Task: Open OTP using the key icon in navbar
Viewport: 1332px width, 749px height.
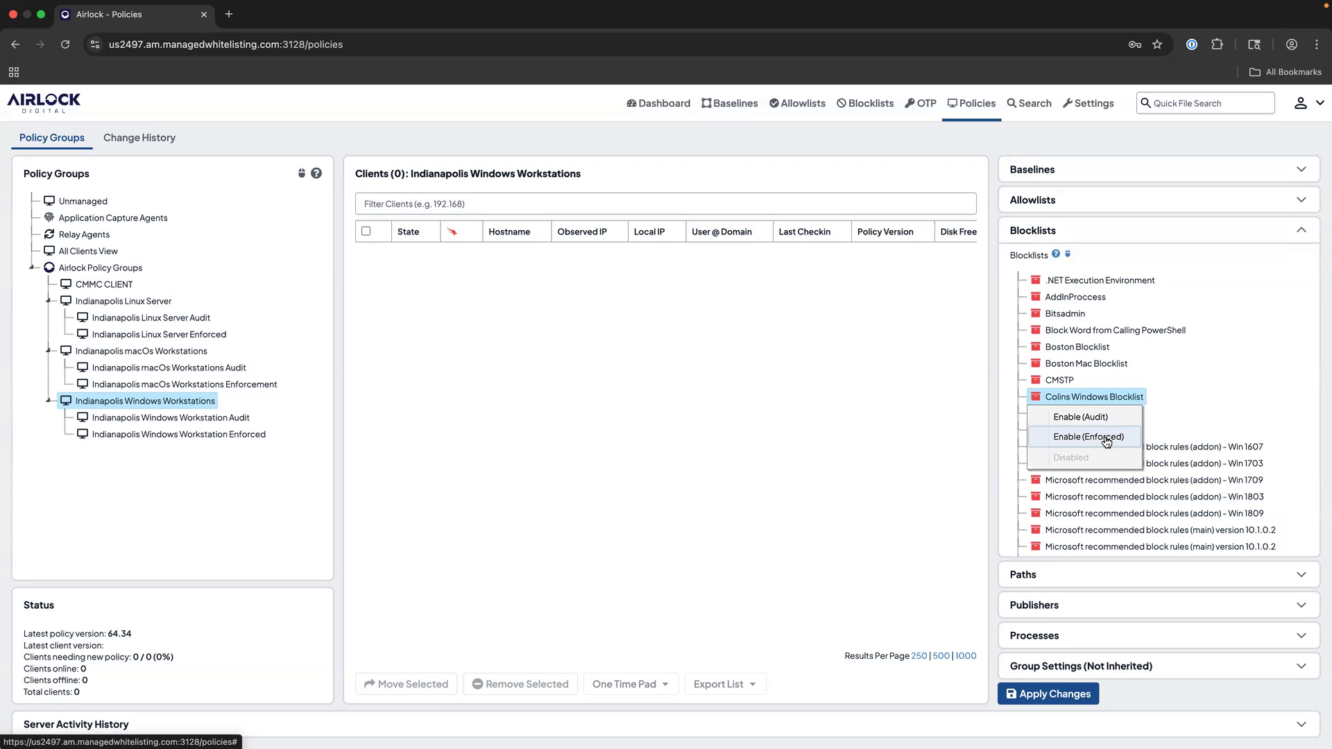Action: (921, 103)
